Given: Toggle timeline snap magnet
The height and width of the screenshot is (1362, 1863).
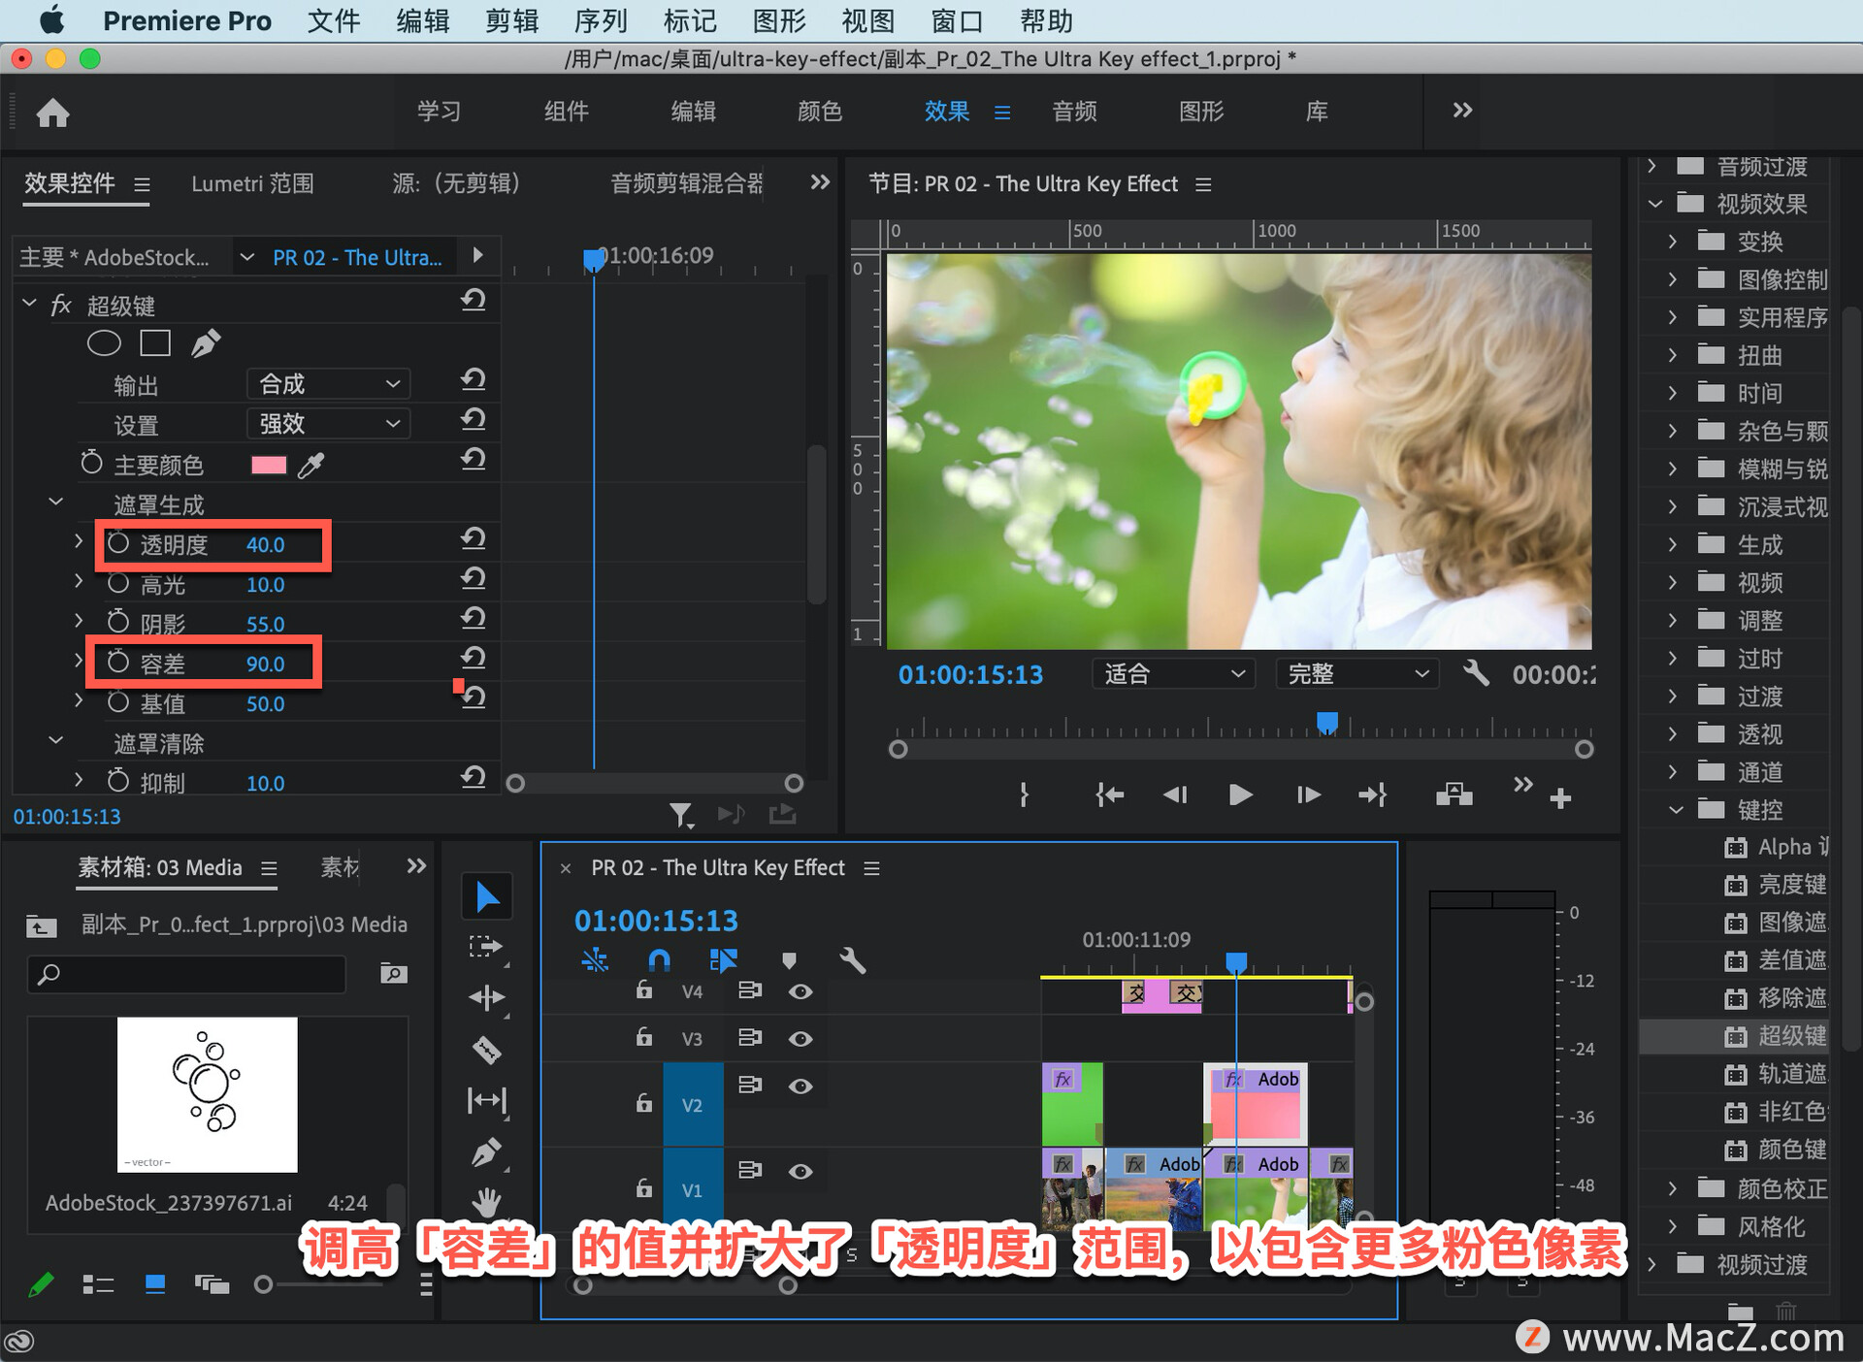Looking at the screenshot, I should (659, 960).
